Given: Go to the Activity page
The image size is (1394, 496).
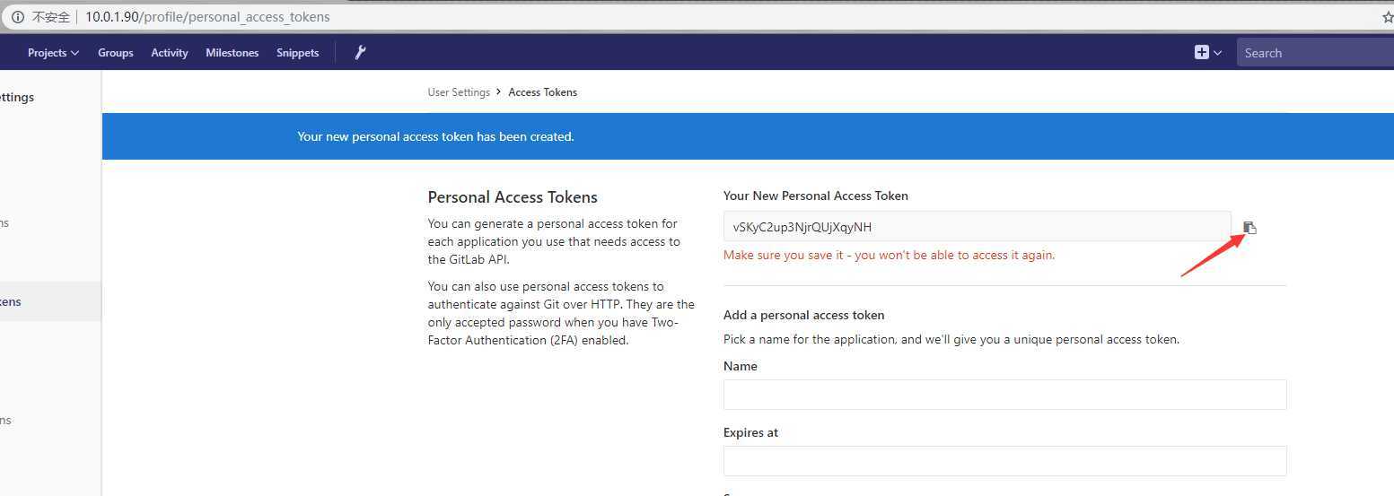Looking at the screenshot, I should [x=170, y=53].
